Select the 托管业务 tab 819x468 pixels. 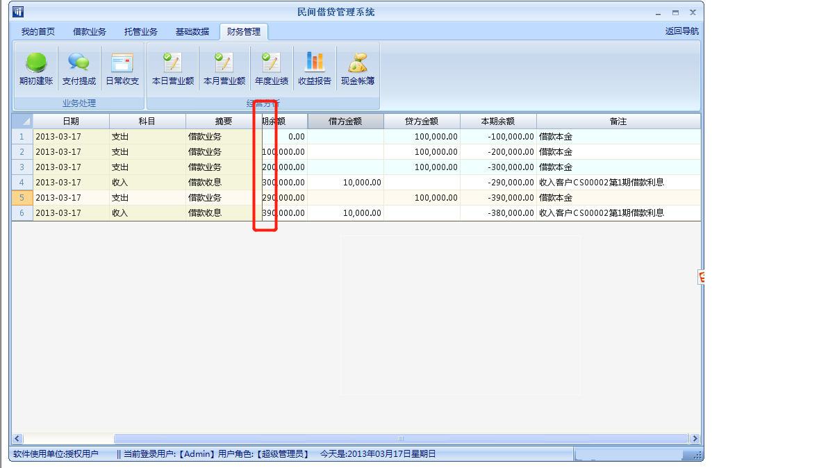[x=141, y=31]
